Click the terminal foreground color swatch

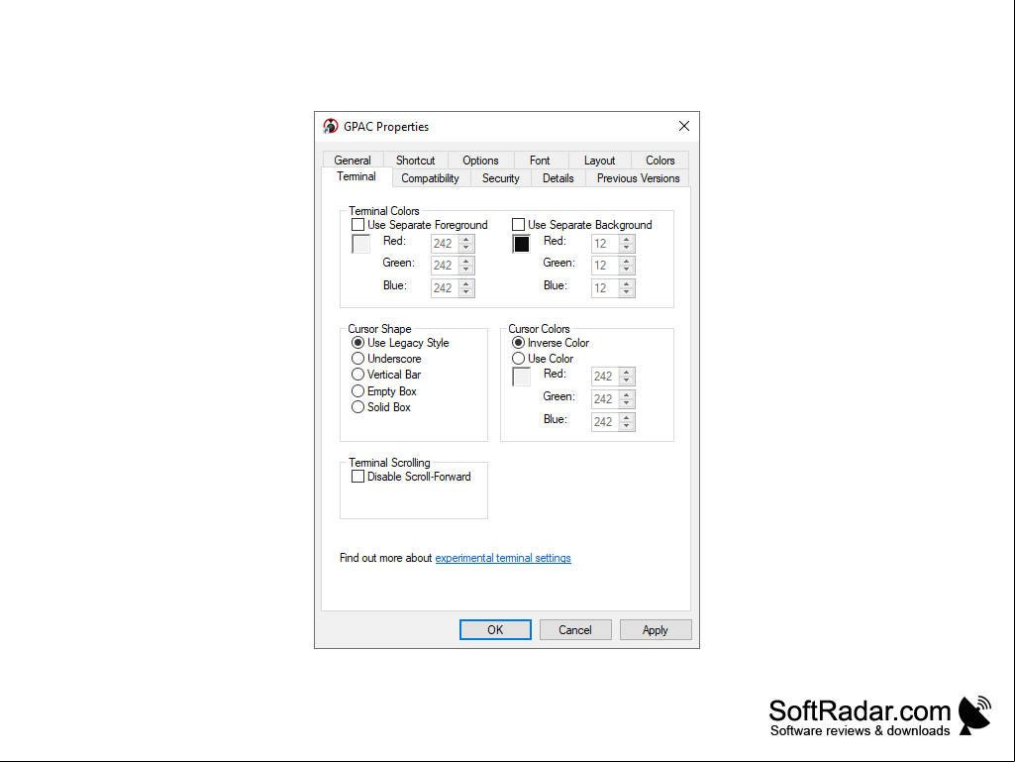[x=361, y=245]
